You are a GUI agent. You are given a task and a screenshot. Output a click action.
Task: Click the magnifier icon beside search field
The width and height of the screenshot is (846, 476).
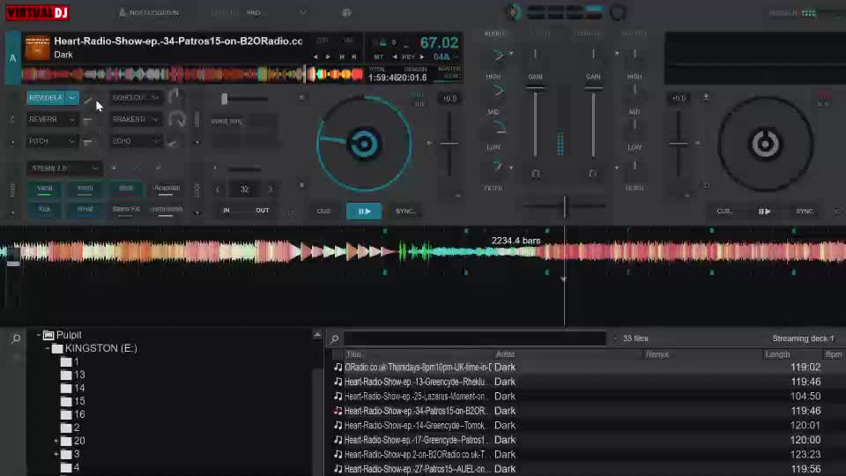point(335,338)
